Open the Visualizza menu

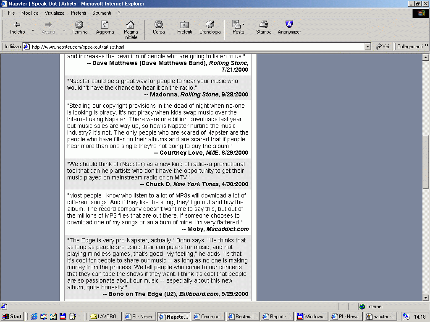55,13
